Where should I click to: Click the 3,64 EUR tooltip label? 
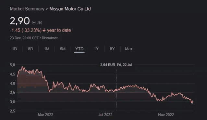(x=108, y=65)
